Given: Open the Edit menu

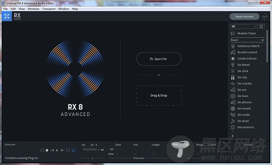Looking at the screenshot, I should click(13, 9).
